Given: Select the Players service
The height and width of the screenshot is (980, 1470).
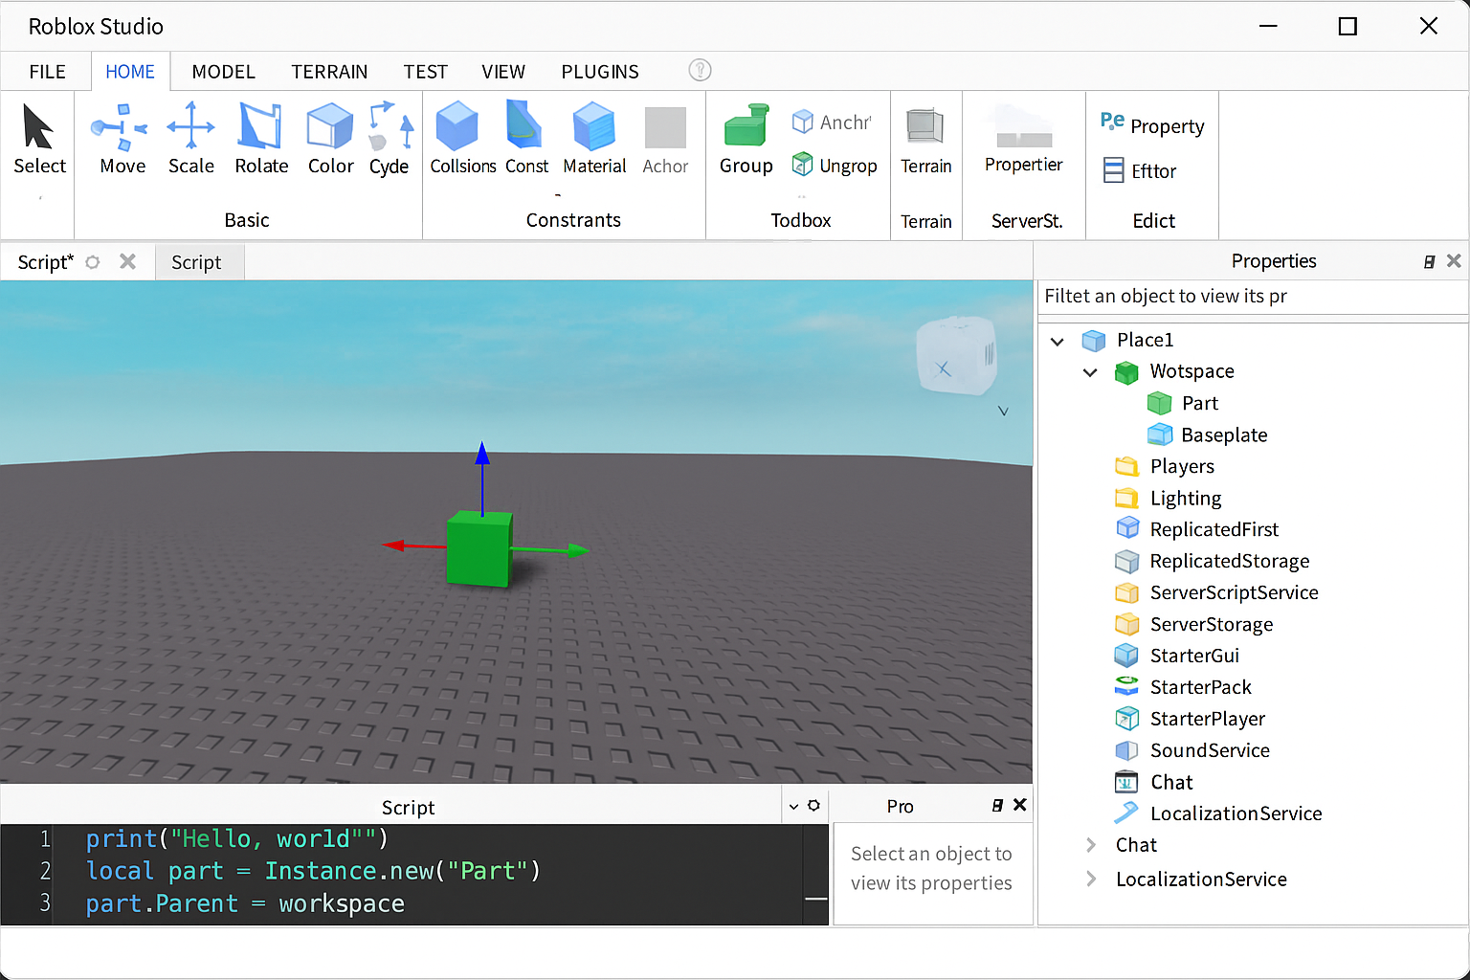Looking at the screenshot, I should [x=1166, y=466].
